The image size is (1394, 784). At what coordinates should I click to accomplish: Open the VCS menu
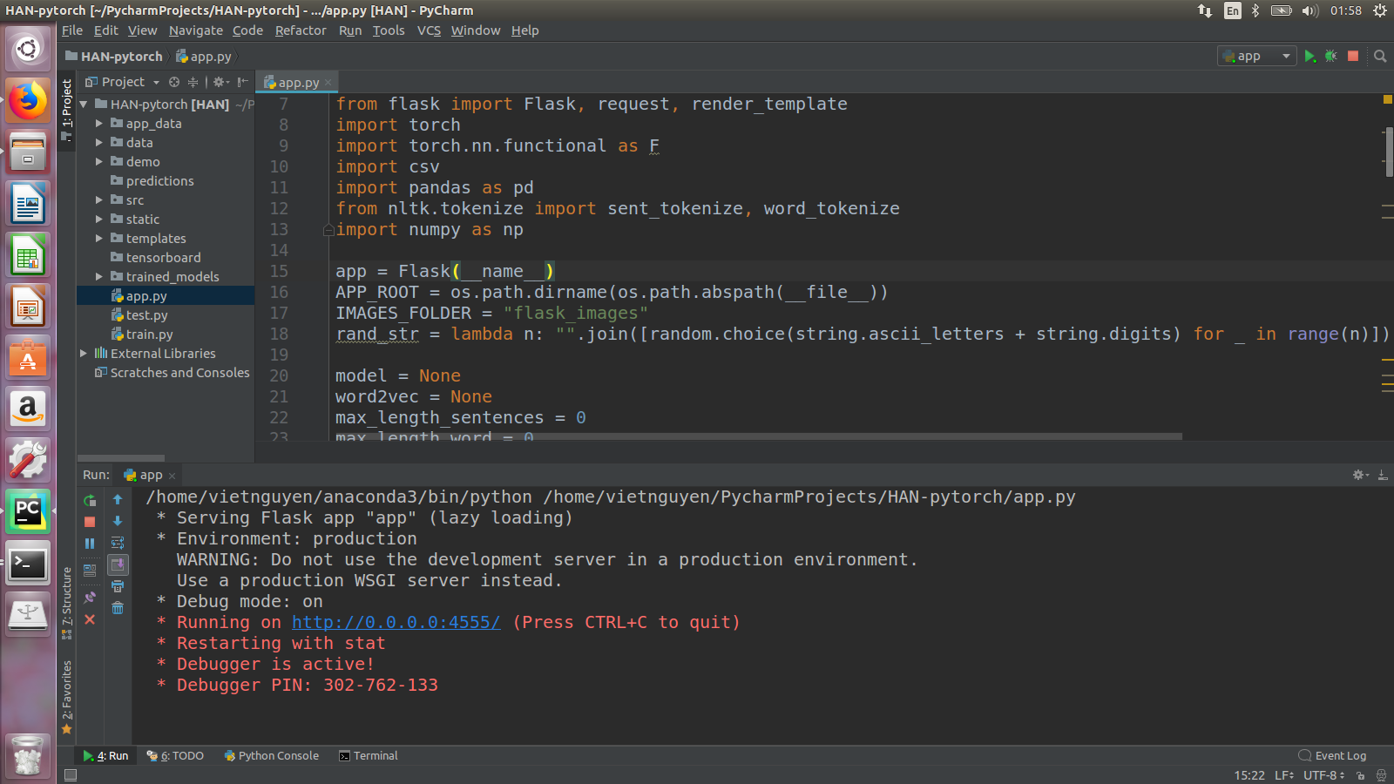pos(429,30)
